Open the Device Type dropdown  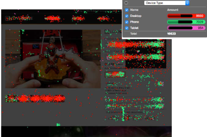pos(164,3)
